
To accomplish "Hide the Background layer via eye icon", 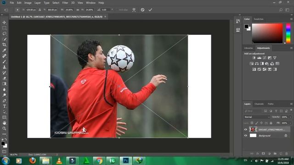I will tap(246, 136).
